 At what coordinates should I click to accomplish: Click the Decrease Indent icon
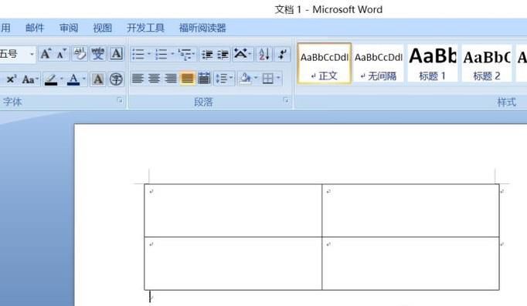(207, 54)
